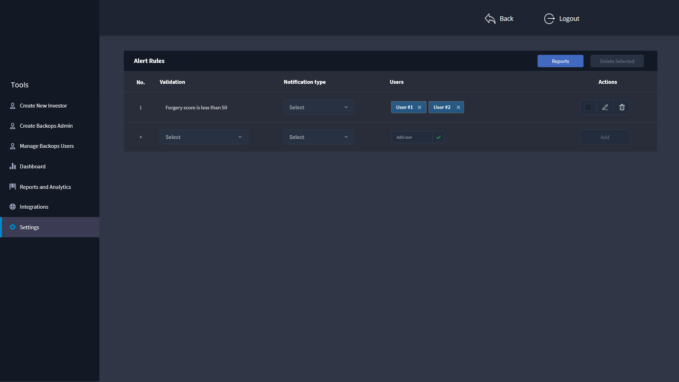Click the trash delete icon for rule 1
Image resolution: width=679 pixels, height=382 pixels.
(x=622, y=107)
